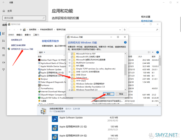Enable the TFTP Client checkbox

point(72,81)
